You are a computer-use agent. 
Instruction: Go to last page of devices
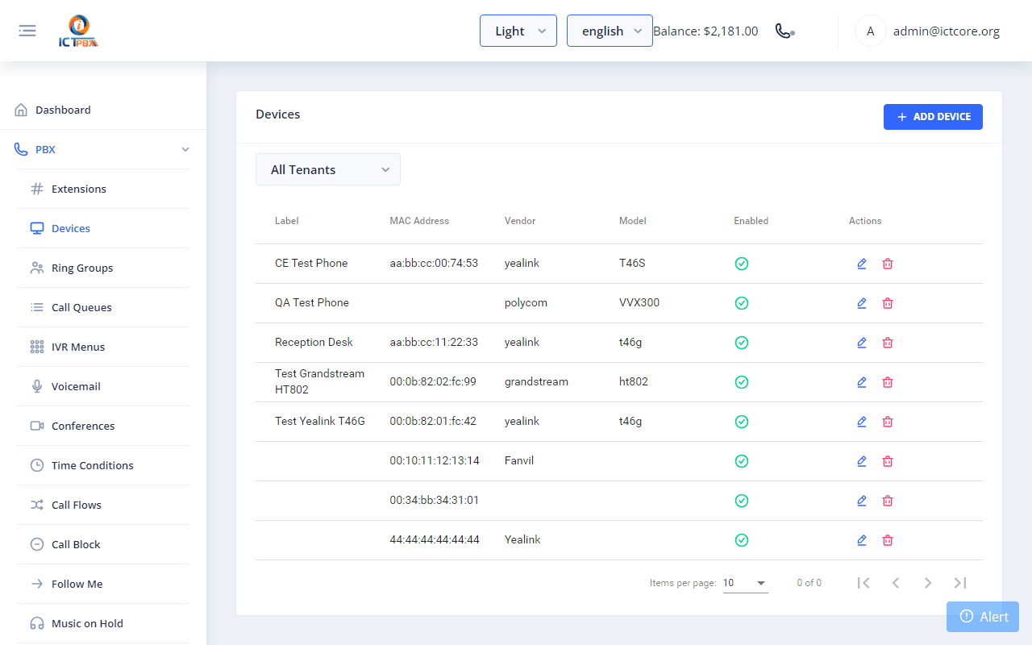point(960,583)
